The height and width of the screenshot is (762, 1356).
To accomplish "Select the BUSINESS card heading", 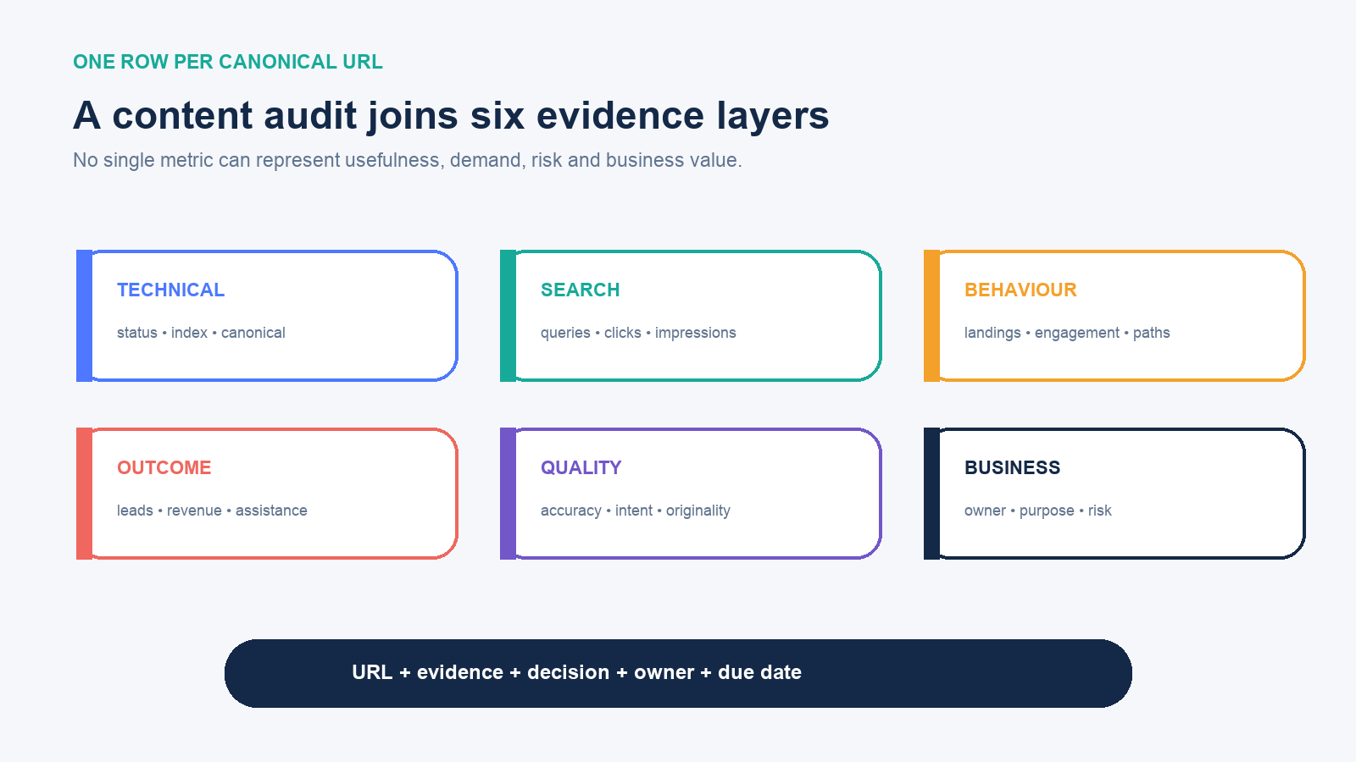I will (x=1012, y=467).
